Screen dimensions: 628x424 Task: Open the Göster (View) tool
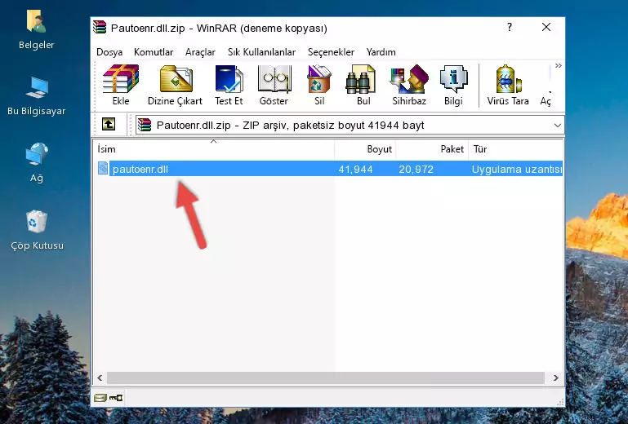click(274, 85)
